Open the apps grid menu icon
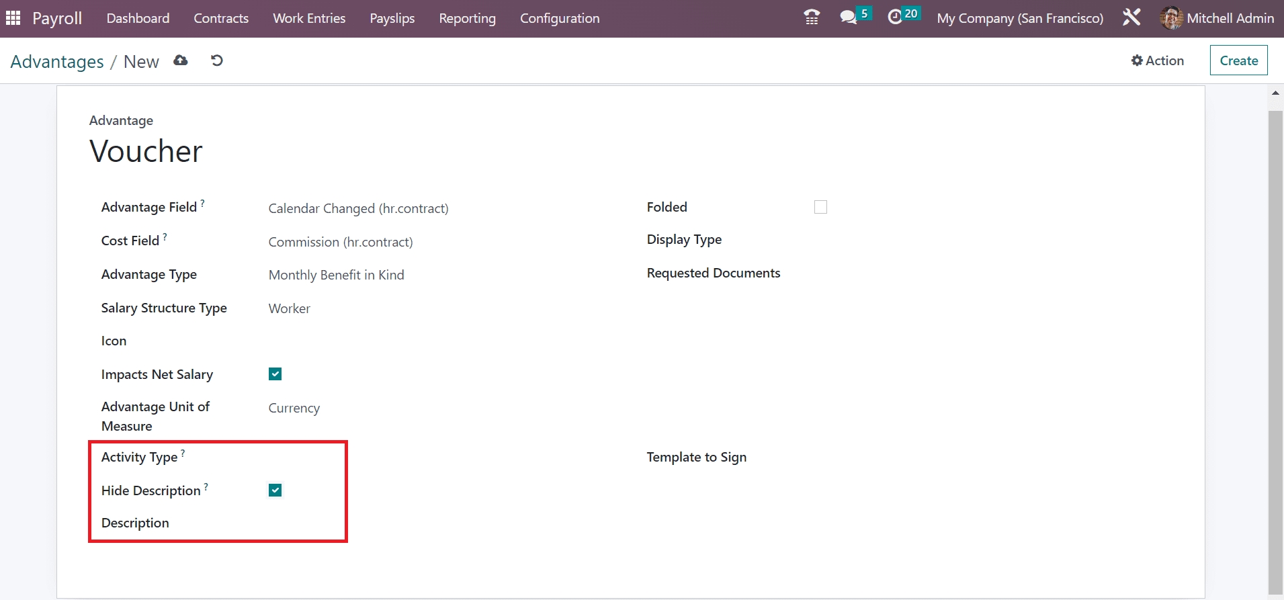 (13, 18)
